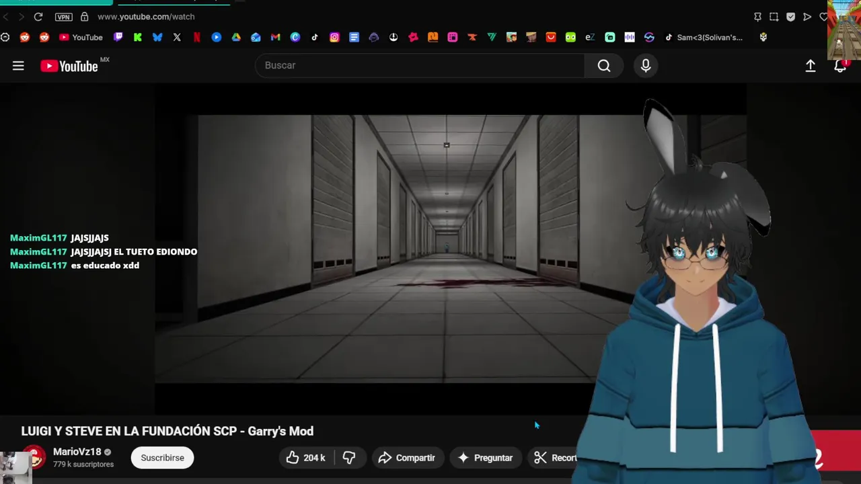The width and height of the screenshot is (861, 484).
Task: Open the Google Docs bookmark icon
Action: coord(354,38)
